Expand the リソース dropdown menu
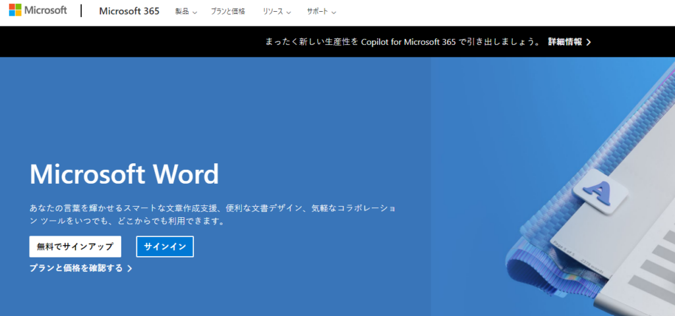This screenshot has height=316, width=675. click(x=277, y=12)
